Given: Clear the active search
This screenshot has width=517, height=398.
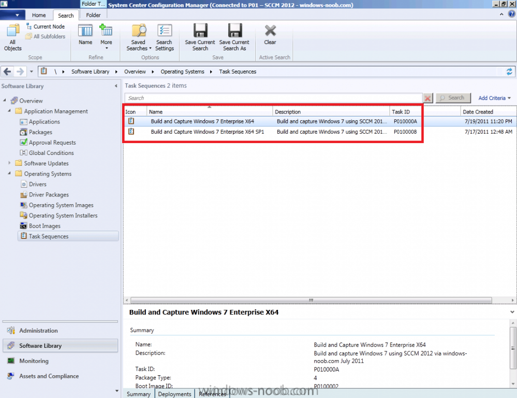Looking at the screenshot, I should [x=270, y=35].
